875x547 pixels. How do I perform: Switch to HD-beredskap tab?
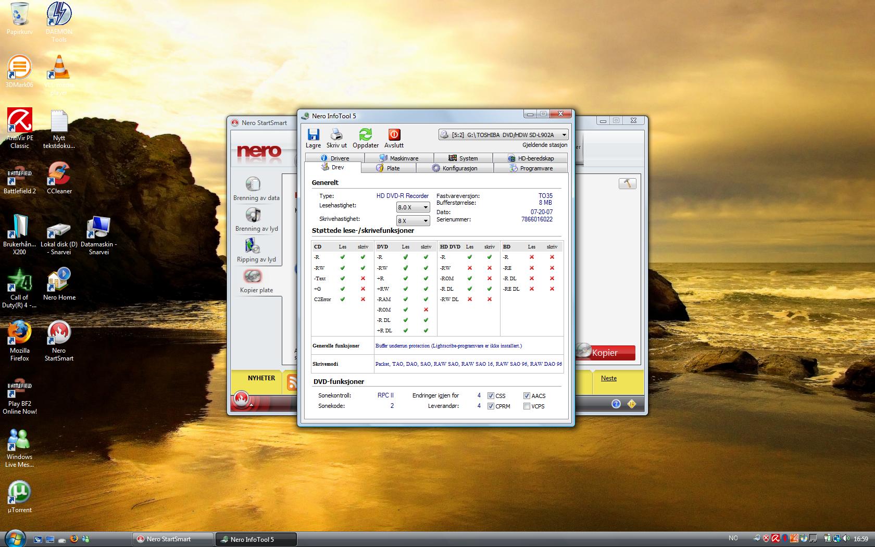(x=531, y=158)
